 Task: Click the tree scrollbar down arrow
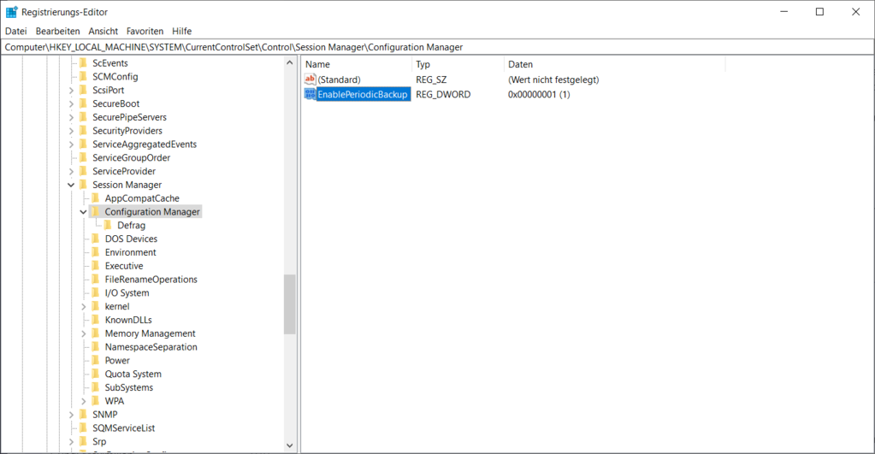point(289,445)
